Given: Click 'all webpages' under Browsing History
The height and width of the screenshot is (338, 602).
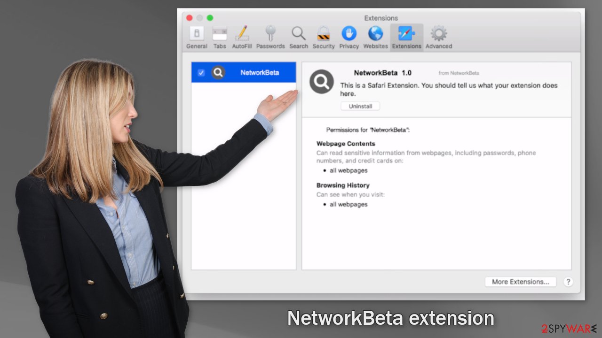Looking at the screenshot, I should pos(349,204).
